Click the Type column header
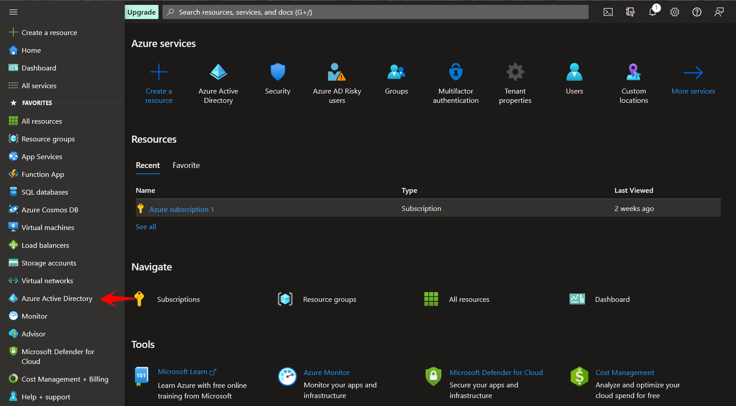The width and height of the screenshot is (736, 406). (x=409, y=190)
